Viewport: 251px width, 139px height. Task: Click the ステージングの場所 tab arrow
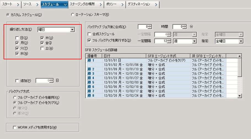pyautogui.click(x=101, y=5)
